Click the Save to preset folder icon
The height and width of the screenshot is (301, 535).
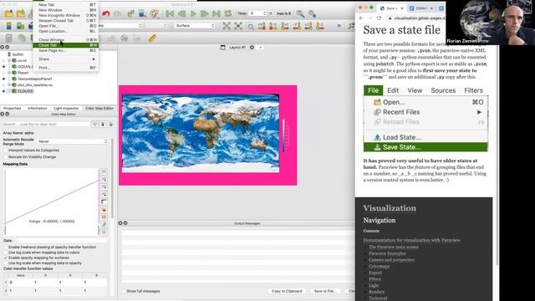pyautogui.click(x=104, y=217)
